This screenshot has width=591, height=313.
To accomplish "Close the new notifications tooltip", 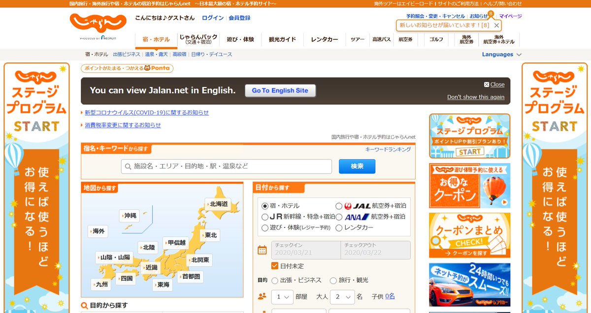I will point(496,25).
